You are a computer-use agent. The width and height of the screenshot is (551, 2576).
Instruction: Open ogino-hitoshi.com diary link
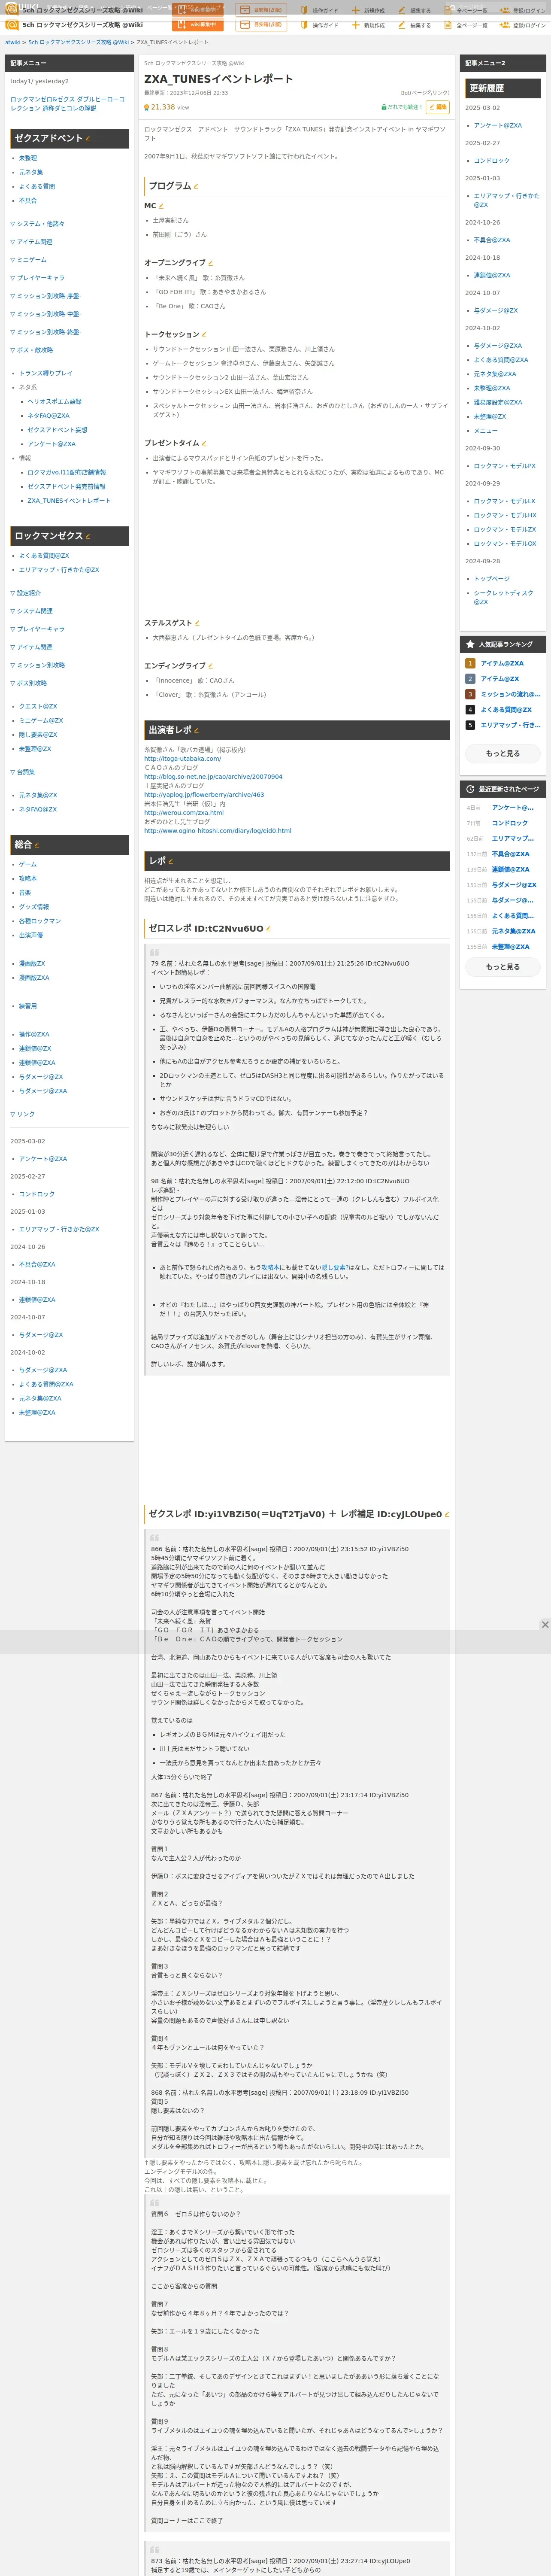tap(218, 831)
